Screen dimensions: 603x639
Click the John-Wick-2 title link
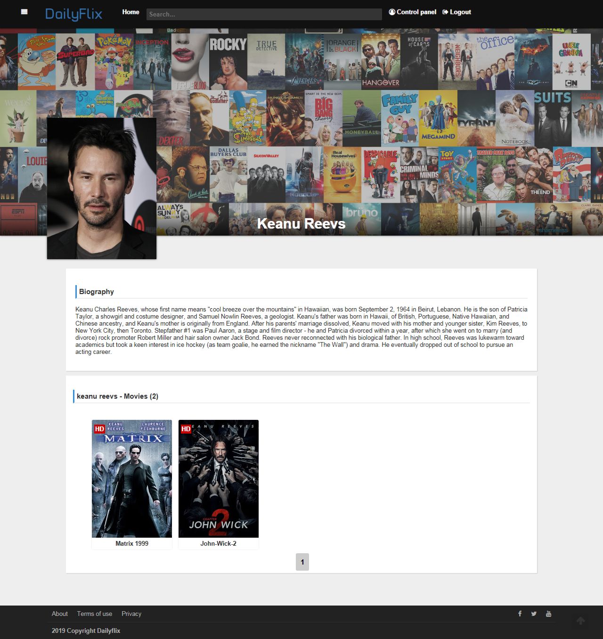219,543
